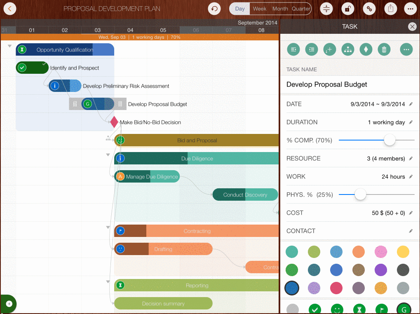This screenshot has height=314, width=420.
Task: Collapse the Contracting group triangle
Action: coord(108,227)
